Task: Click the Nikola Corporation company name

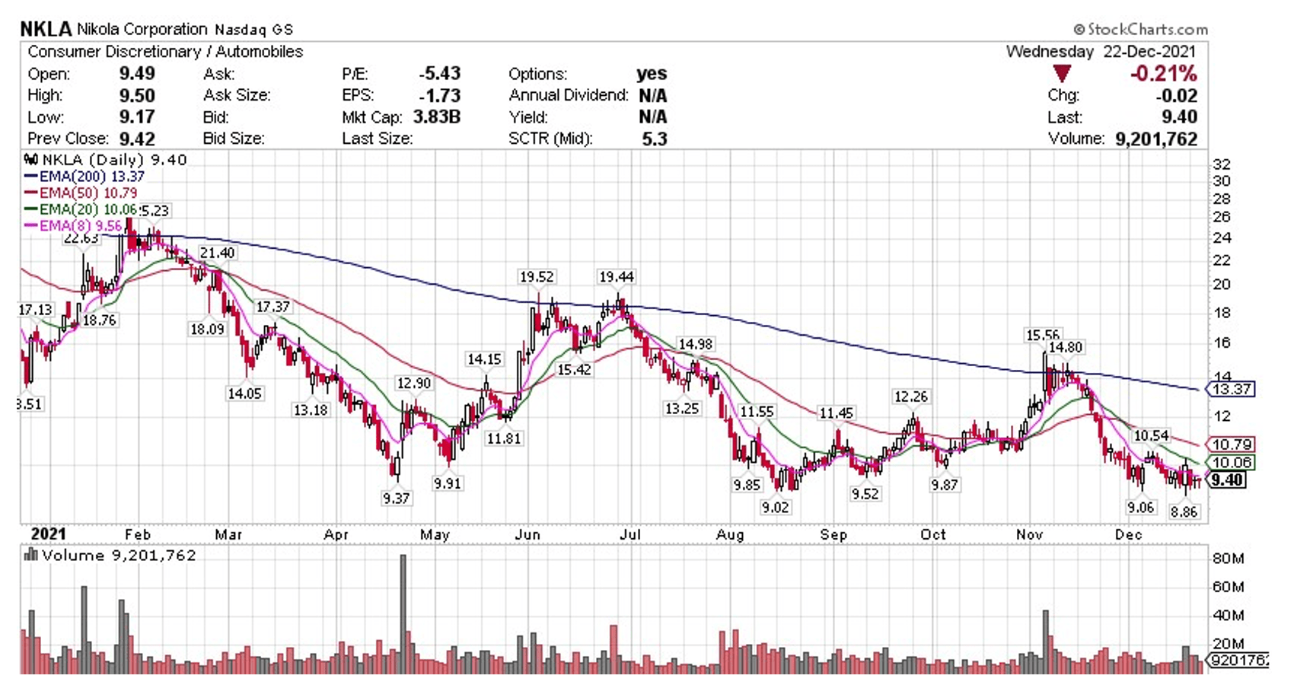Action: point(142,29)
